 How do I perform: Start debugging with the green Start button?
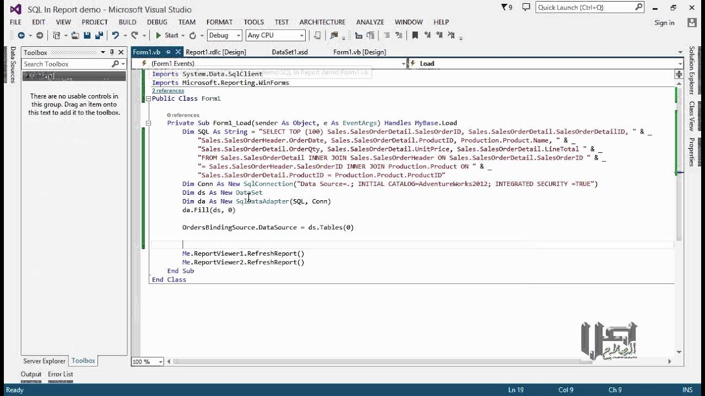pyautogui.click(x=167, y=35)
